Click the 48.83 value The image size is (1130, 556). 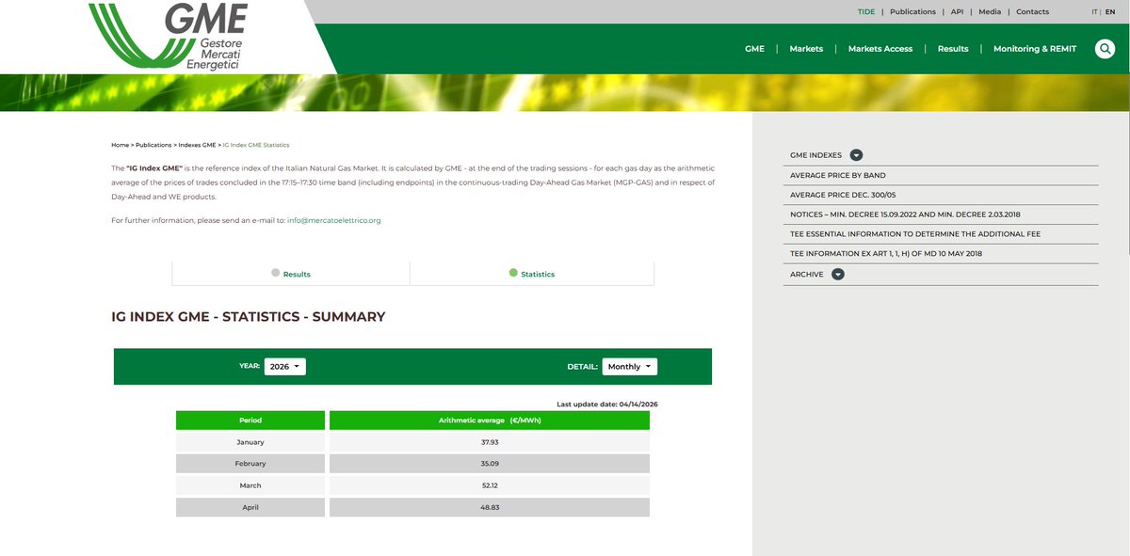coord(490,507)
